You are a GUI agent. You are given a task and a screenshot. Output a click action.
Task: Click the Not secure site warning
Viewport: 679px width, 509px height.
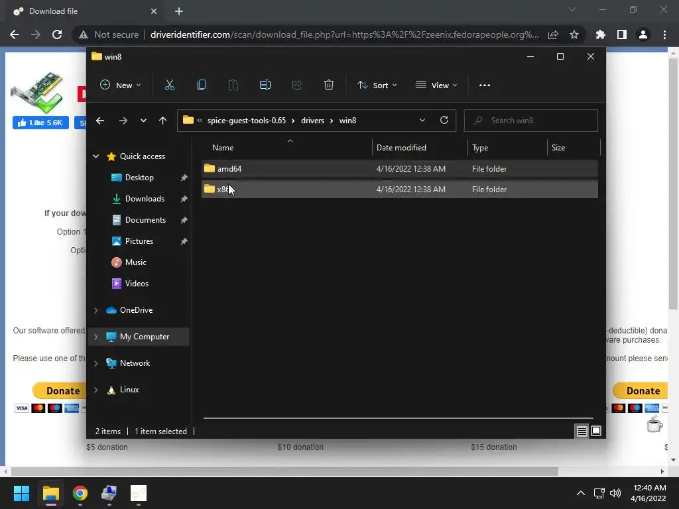(x=109, y=34)
